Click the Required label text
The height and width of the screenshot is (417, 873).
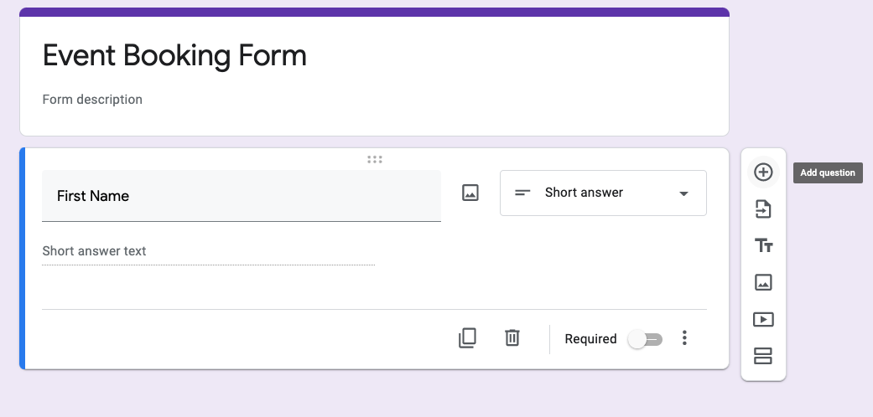tap(590, 339)
